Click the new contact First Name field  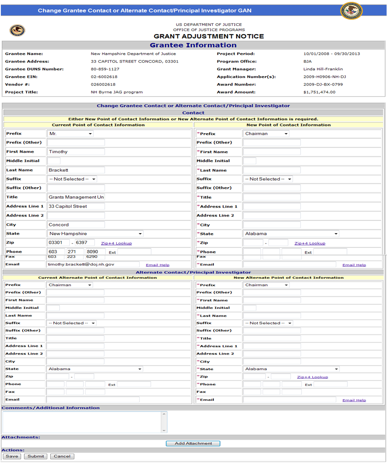[x=272, y=152]
